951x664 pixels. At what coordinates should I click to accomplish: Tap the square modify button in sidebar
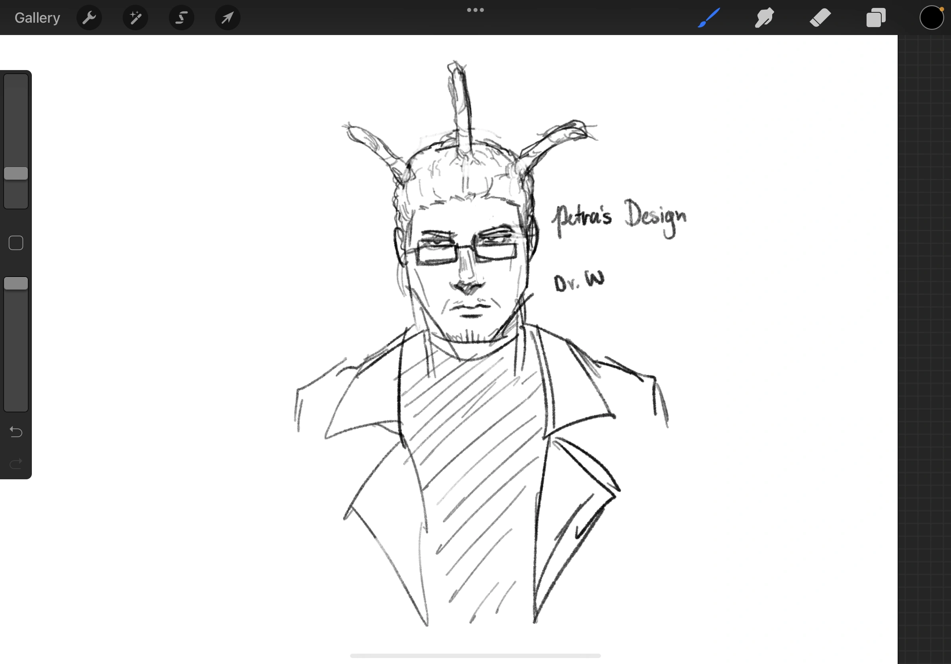[x=16, y=243]
